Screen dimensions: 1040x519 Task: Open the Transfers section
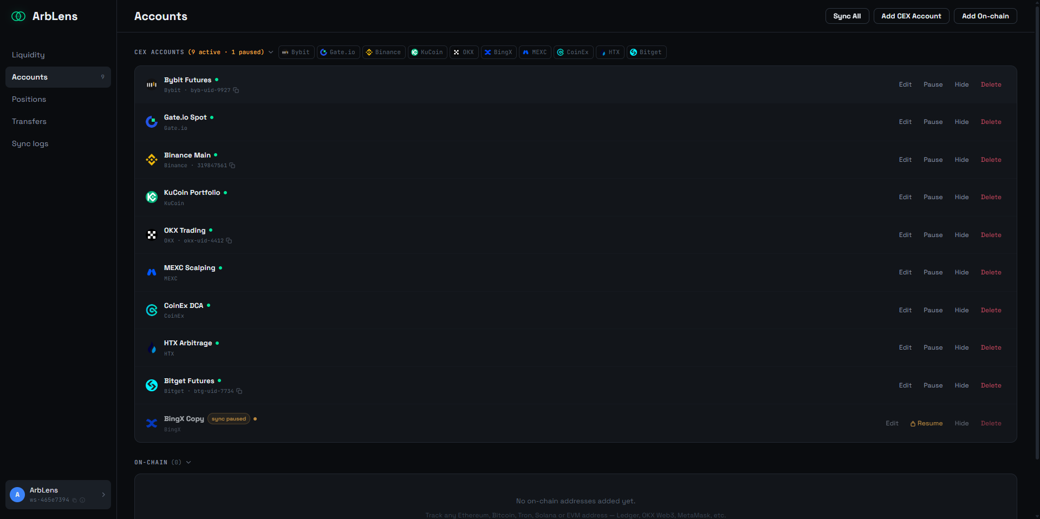coord(58,121)
